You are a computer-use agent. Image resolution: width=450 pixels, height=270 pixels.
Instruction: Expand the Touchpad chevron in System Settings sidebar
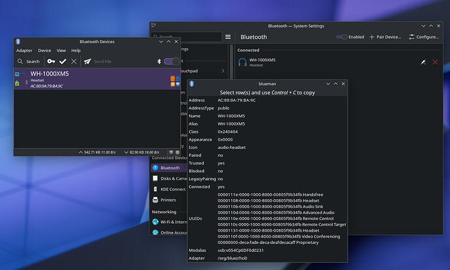pyautogui.click(x=223, y=71)
